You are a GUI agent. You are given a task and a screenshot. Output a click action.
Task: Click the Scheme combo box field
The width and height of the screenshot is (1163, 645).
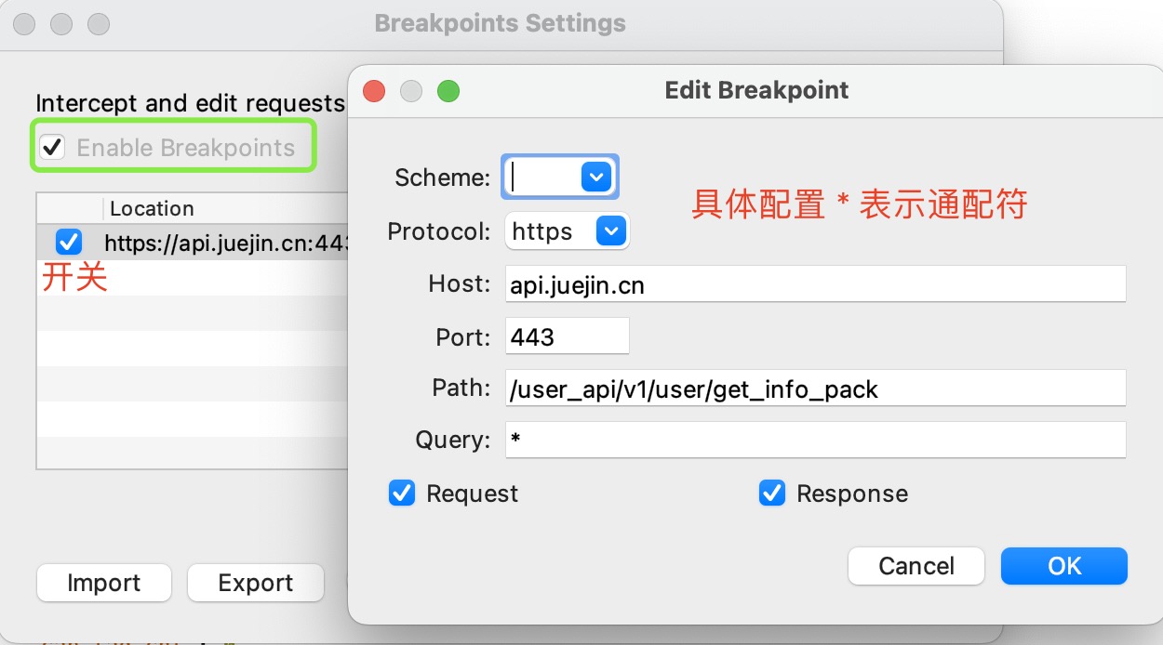click(560, 177)
